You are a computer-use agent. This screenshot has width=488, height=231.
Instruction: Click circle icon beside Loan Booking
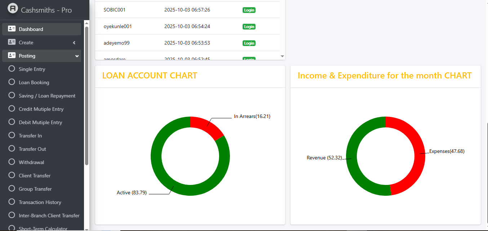pyautogui.click(x=12, y=82)
